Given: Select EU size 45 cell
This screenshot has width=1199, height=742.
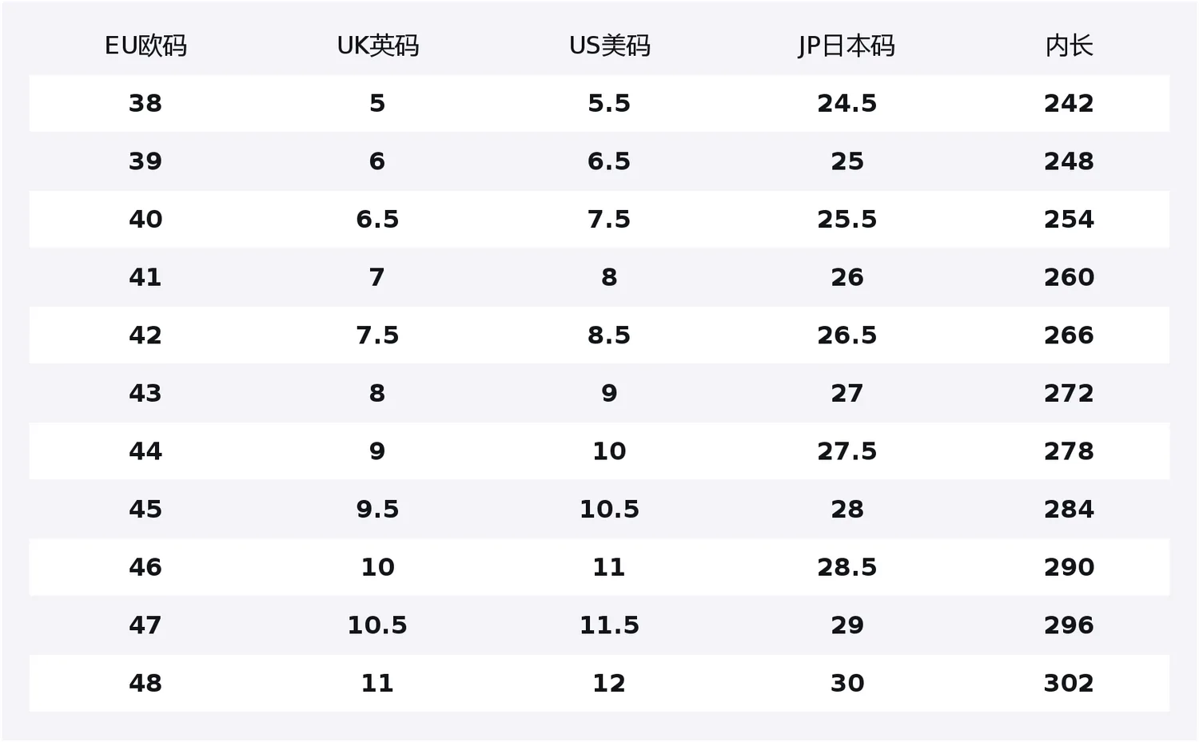Looking at the screenshot, I should pos(145,509).
